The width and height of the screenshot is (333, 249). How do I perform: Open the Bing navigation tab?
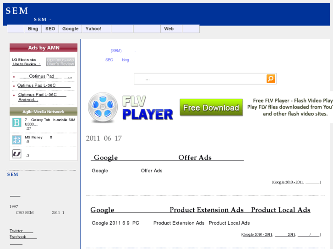click(x=33, y=29)
